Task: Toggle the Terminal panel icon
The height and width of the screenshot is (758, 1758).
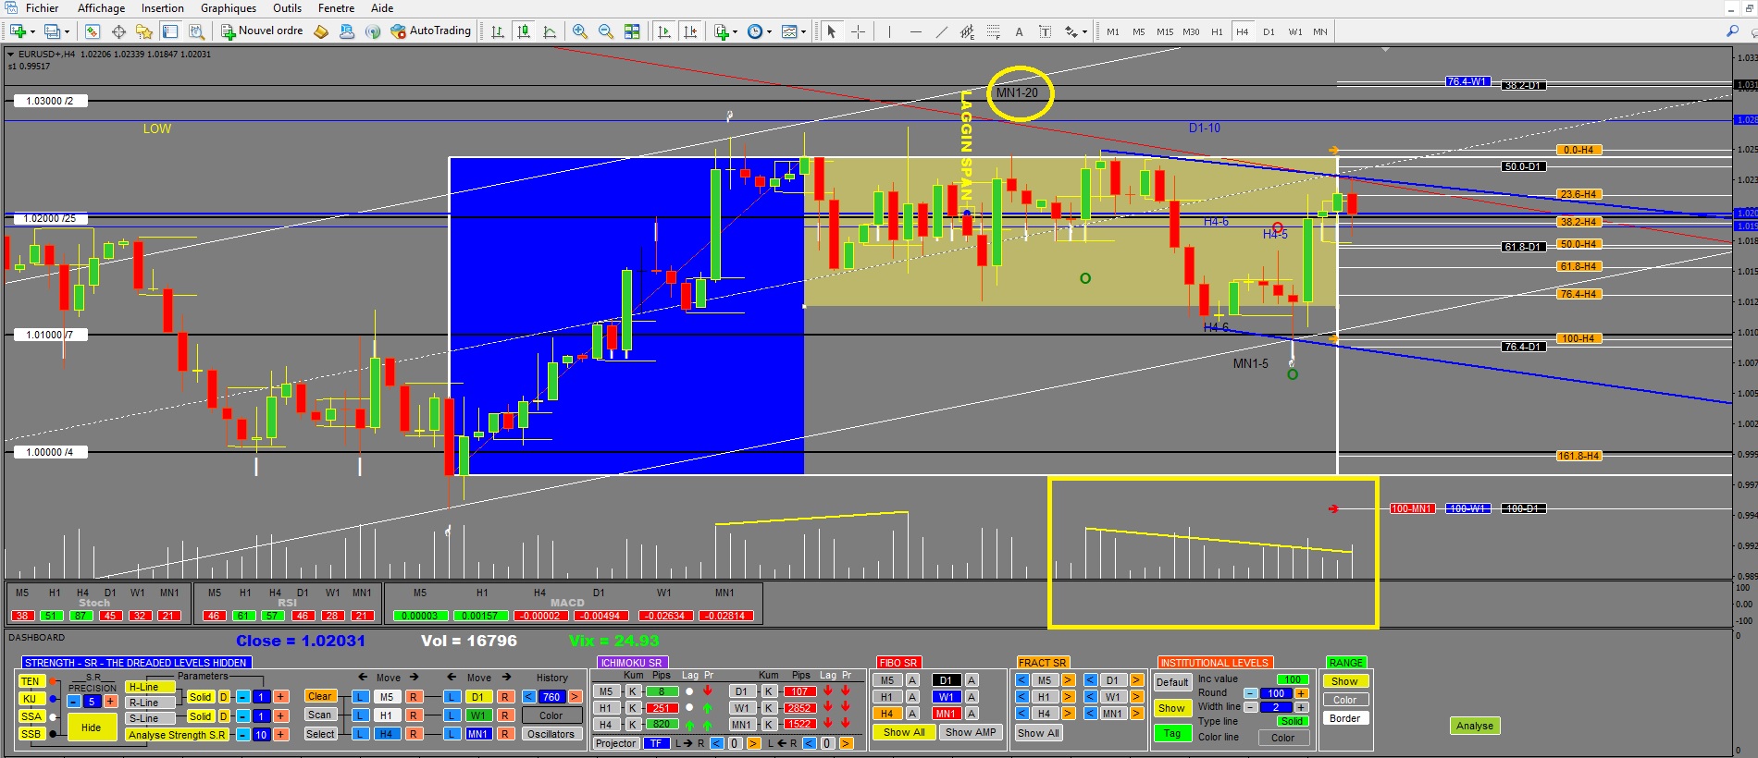Action: point(170,31)
